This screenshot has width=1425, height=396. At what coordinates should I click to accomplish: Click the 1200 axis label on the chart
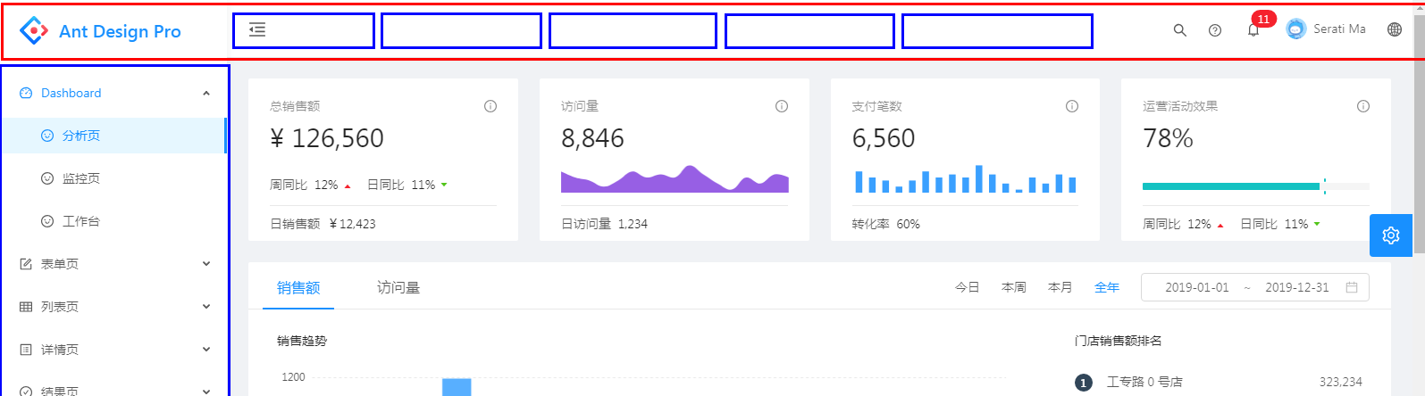[x=293, y=377]
